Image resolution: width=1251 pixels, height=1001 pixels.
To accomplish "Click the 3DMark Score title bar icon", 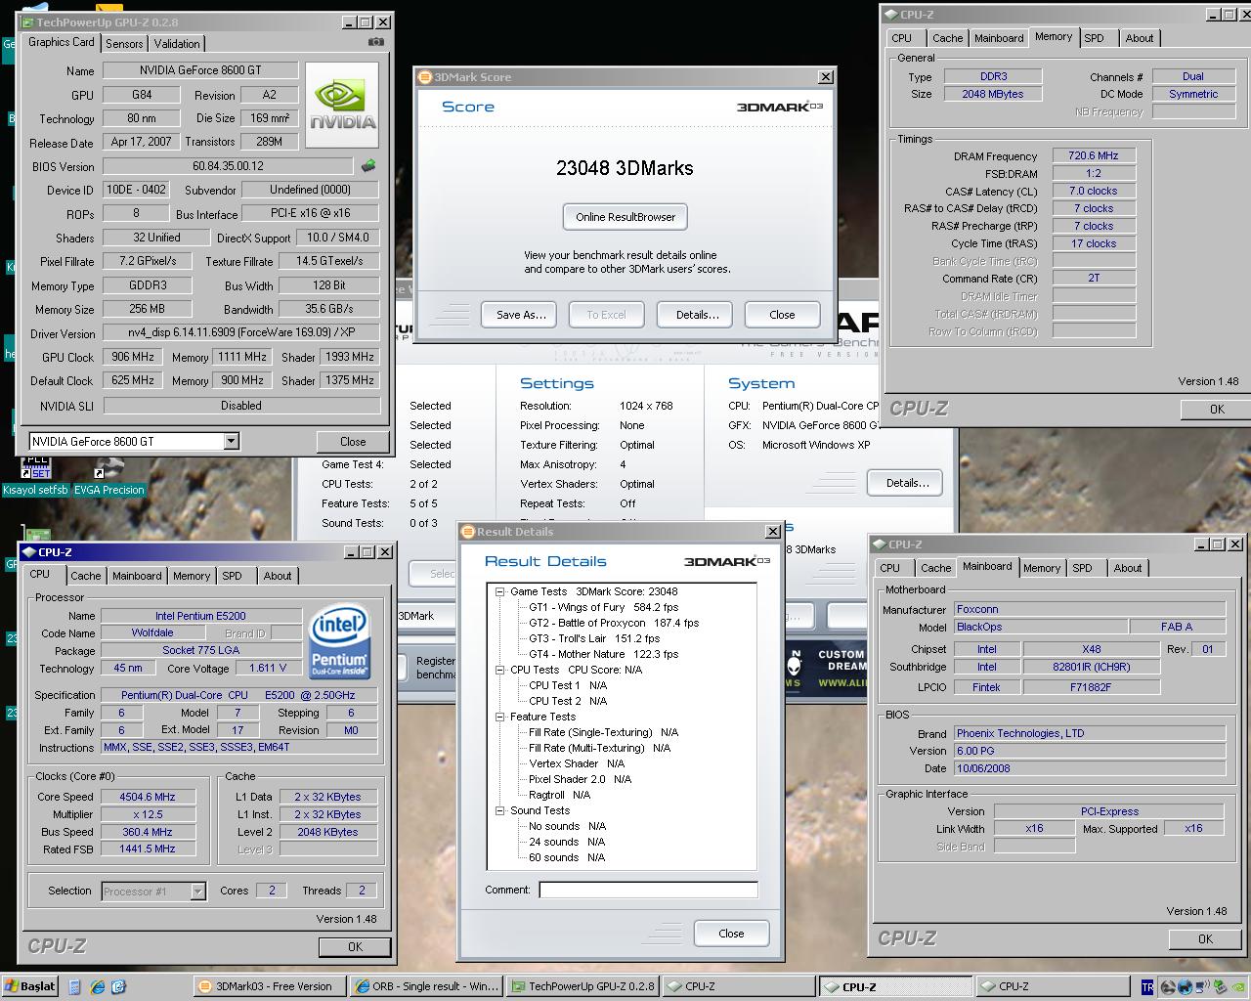I will pyautogui.click(x=425, y=77).
